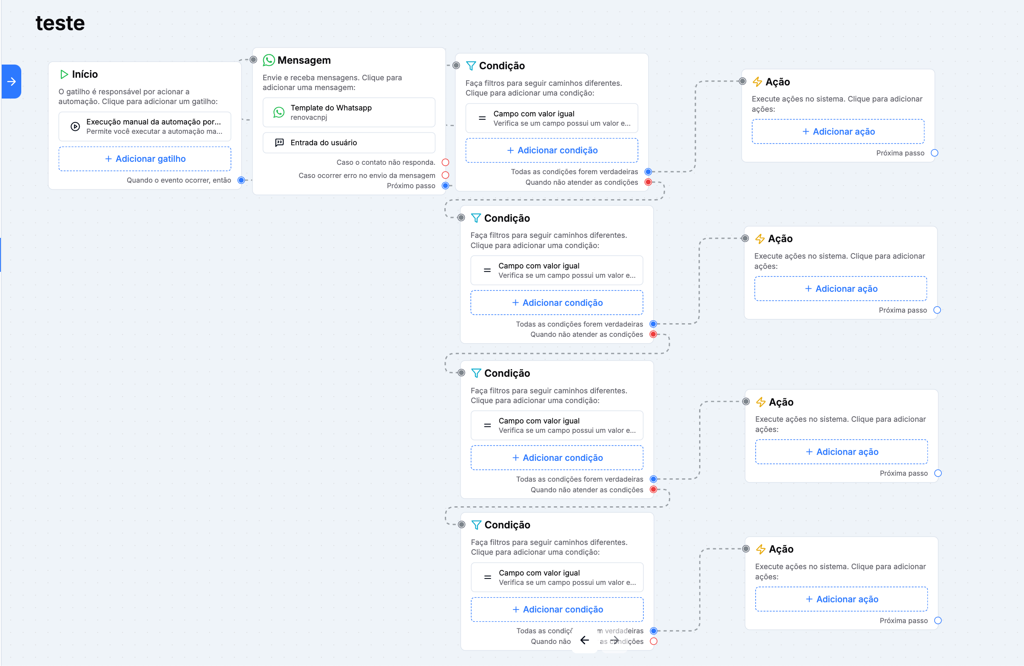Screen dimensions: 1024x666
Task: Click the chat bubble icon on Entrada do usuário
Action: [x=279, y=143]
